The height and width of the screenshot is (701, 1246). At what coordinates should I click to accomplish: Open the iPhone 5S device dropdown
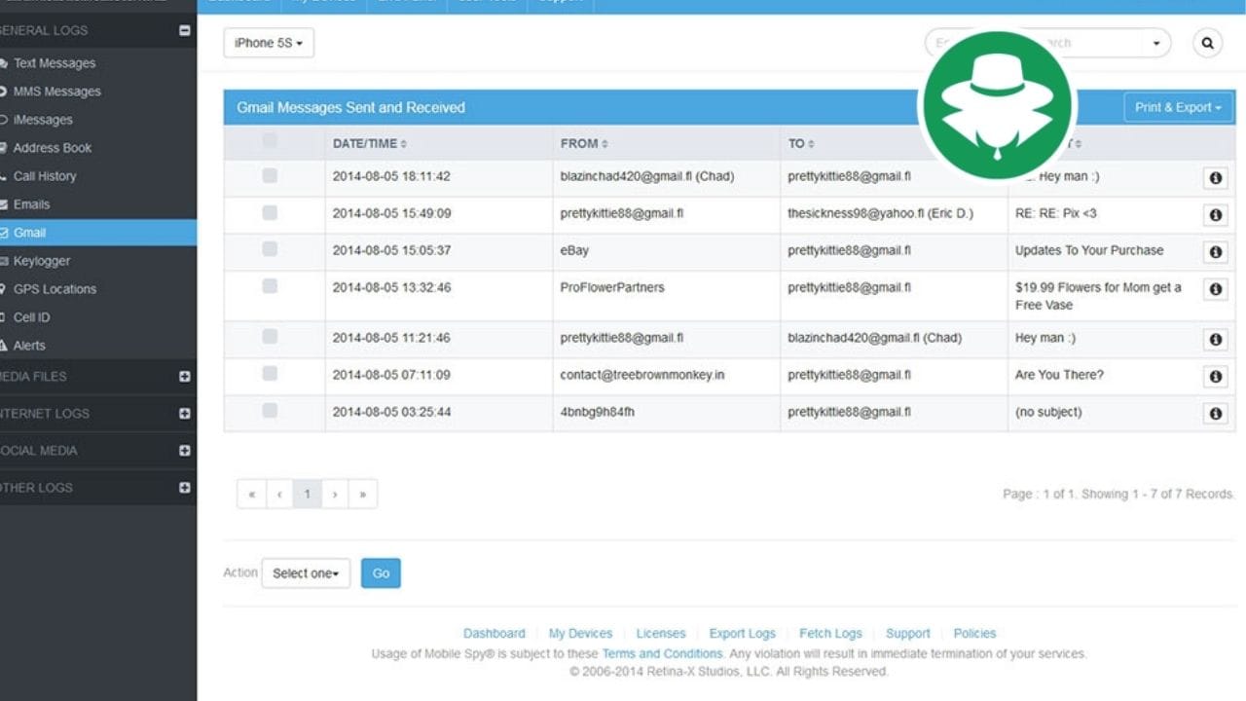pyautogui.click(x=269, y=43)
